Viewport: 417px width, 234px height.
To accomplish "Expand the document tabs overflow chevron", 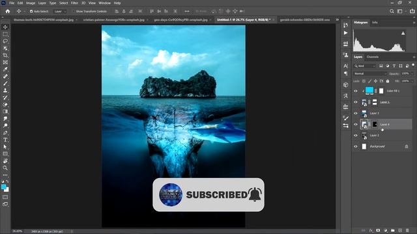I will pos(338,19).
